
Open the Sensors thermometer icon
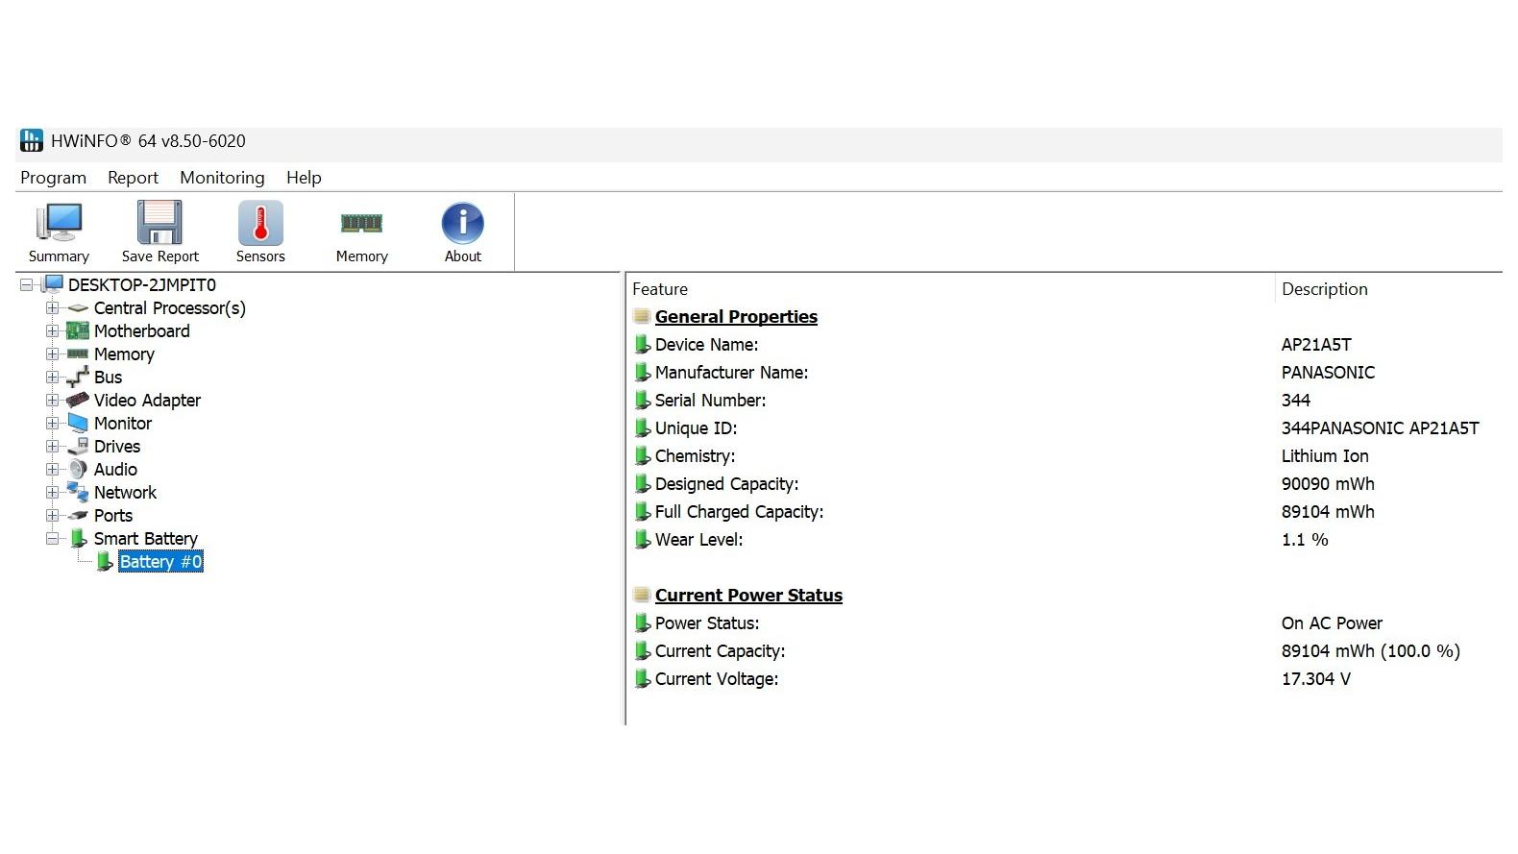(x=260, y=223)
